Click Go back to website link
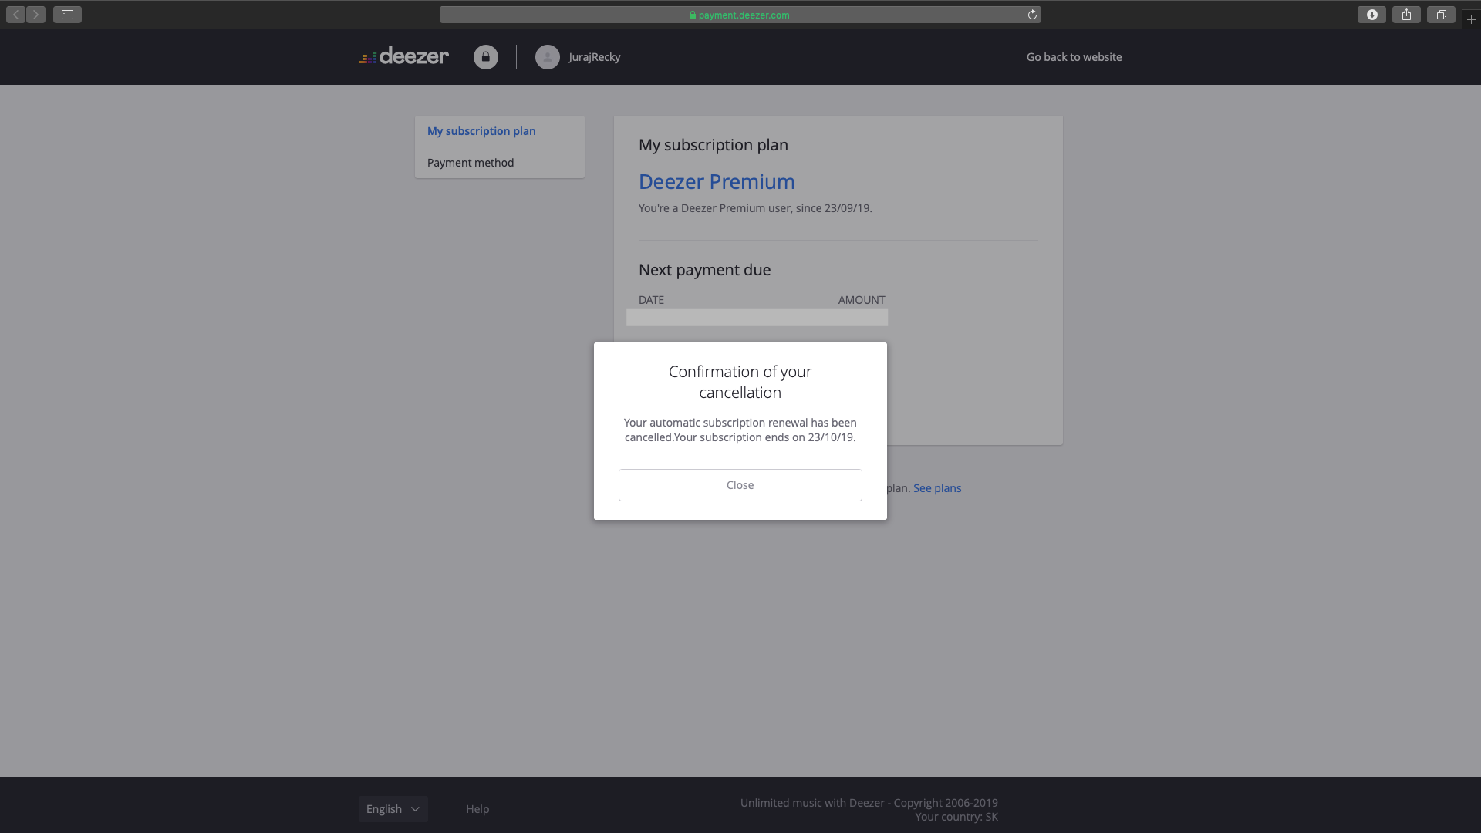The width and height of the screenshot is (1481, 833). [1074, 57]
